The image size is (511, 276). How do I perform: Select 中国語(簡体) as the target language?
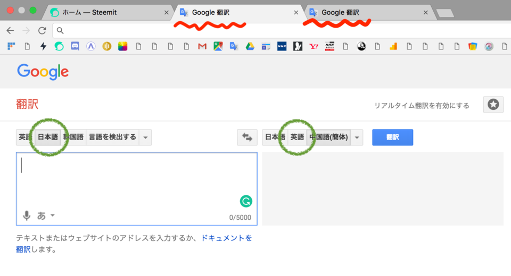(328, 137)
